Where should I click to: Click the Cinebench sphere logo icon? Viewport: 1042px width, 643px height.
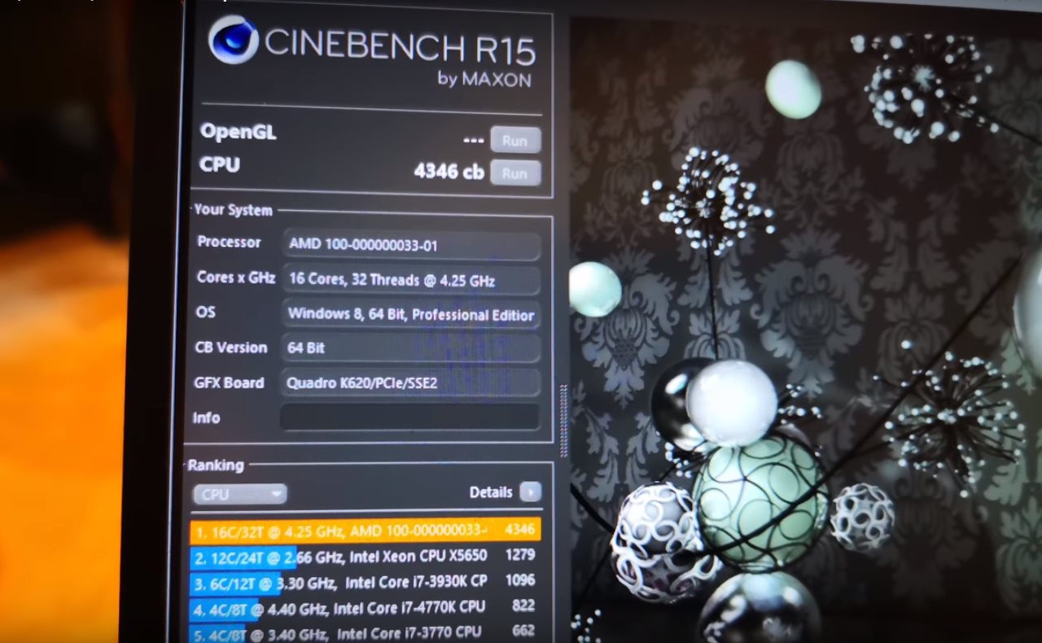click(234, 41)
